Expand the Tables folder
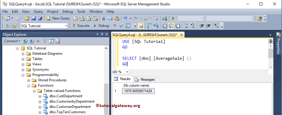The image size is (282, 115). [x=23, y=59]
